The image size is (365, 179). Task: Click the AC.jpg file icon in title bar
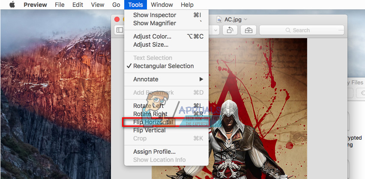click(x=219, y=20)
